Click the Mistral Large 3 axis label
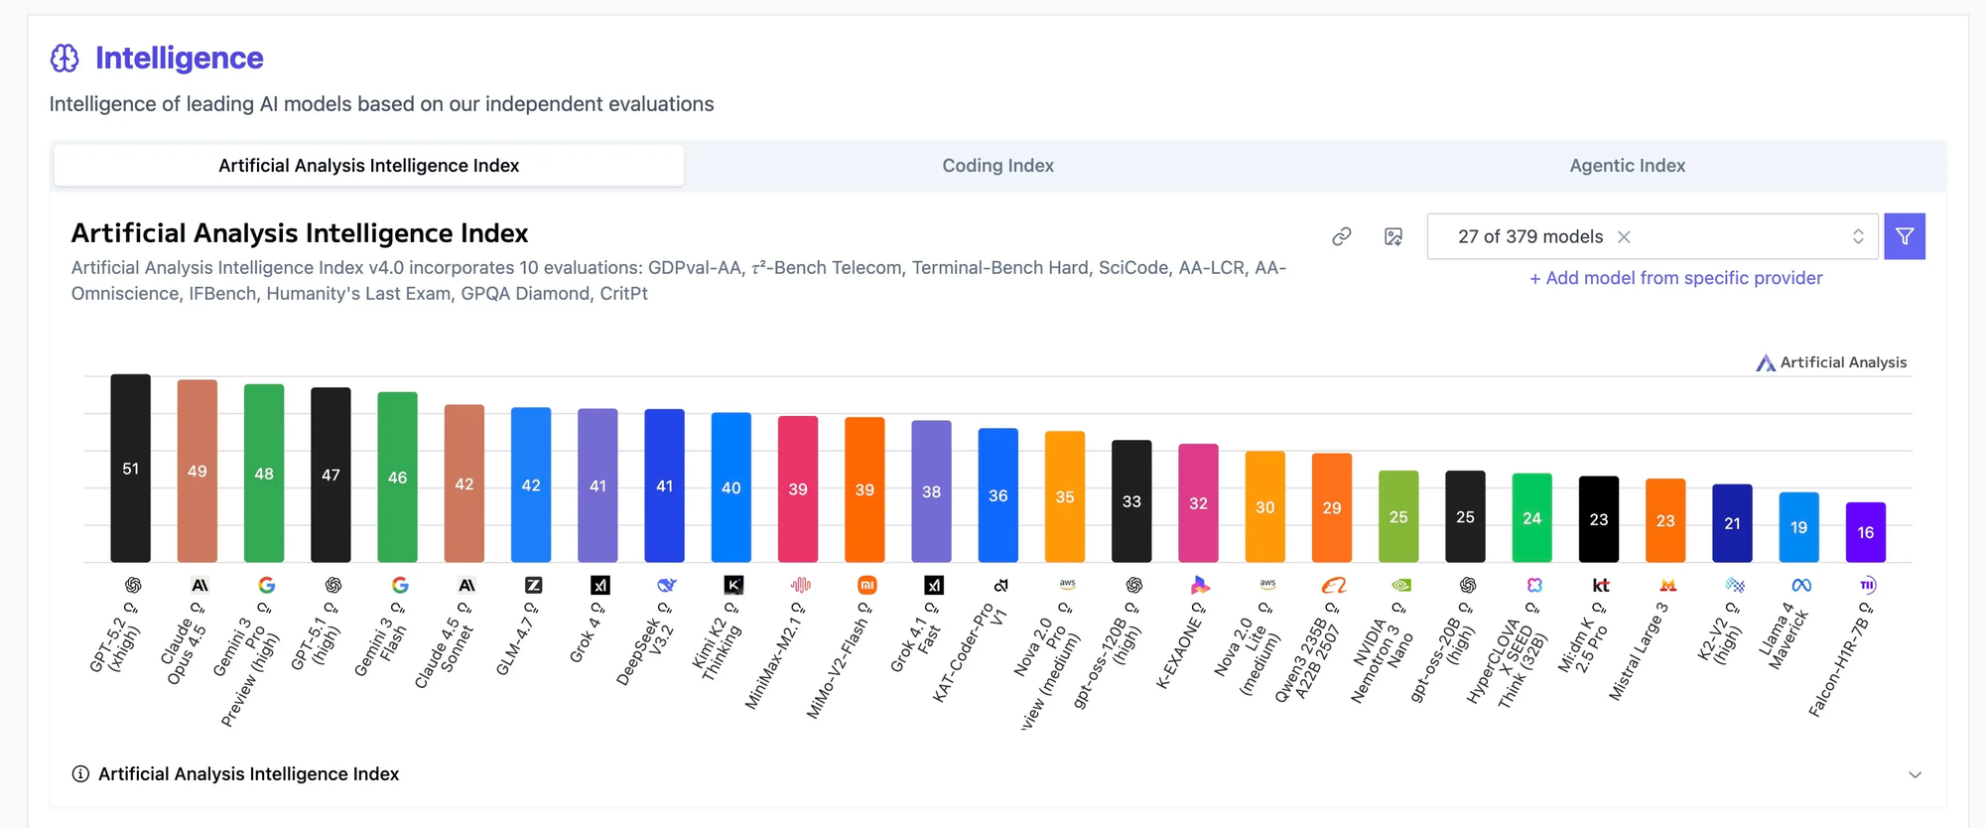Screen dimensions: 1985x828 pos(1640,651)
